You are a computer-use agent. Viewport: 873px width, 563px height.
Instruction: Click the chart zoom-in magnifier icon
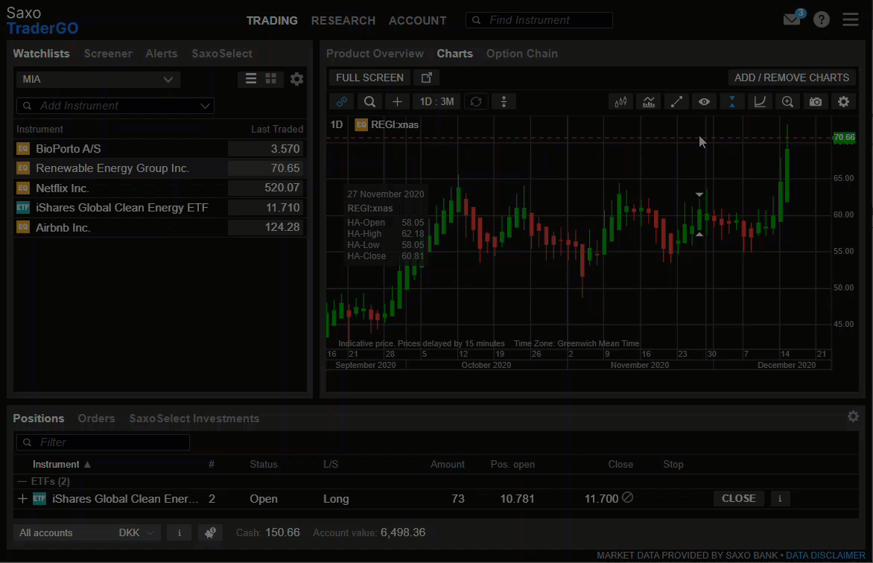(787, 101)
